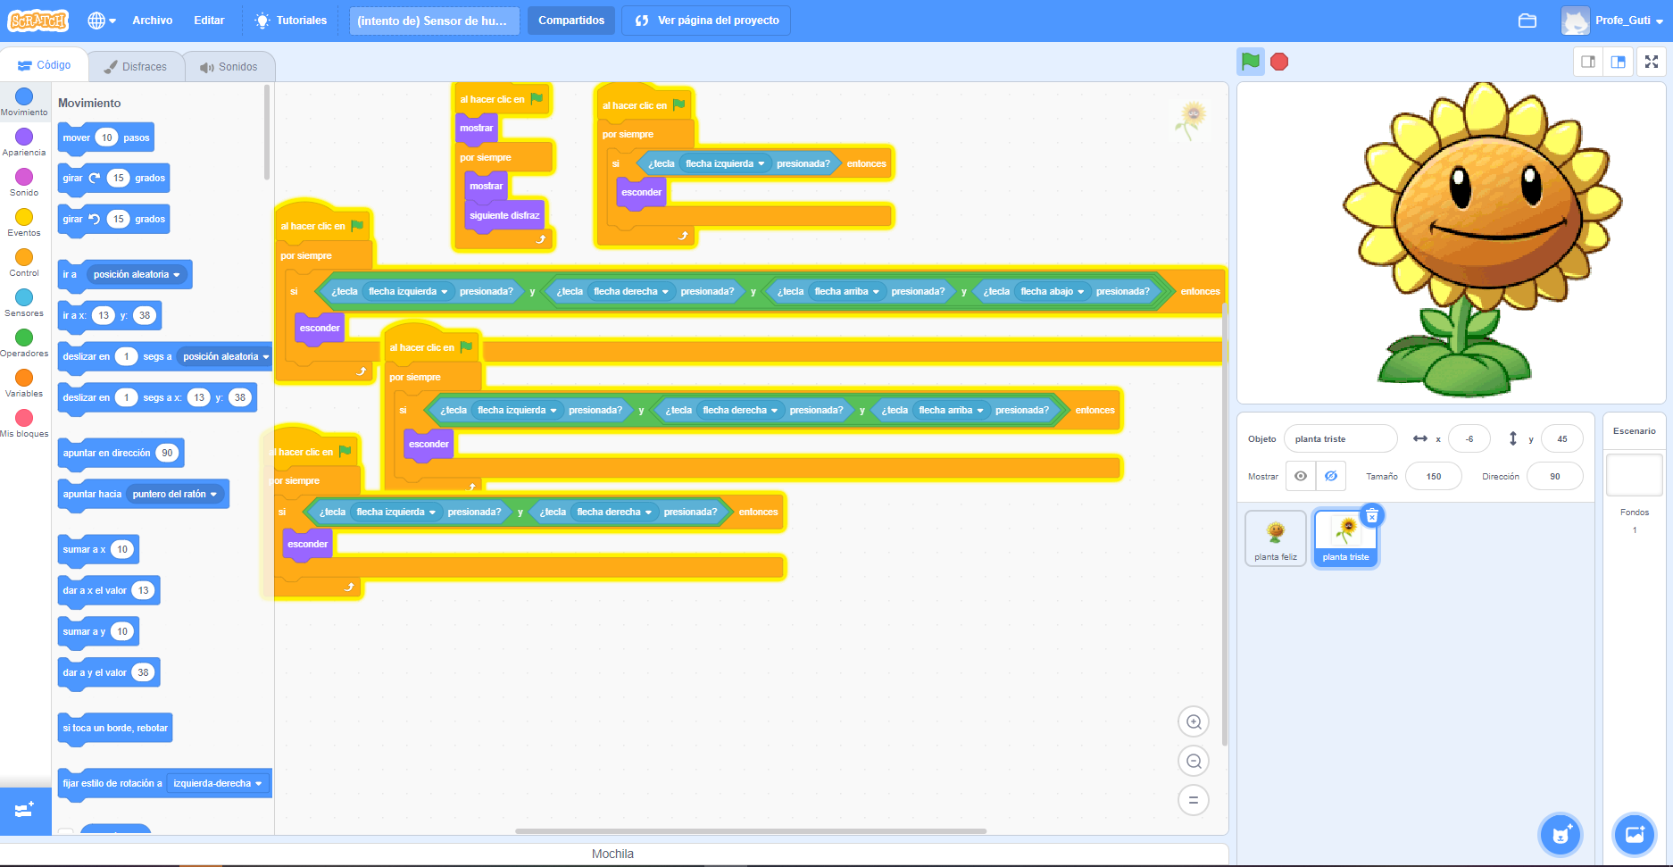Open the Profe_Guti account menu
Image resolution: width=1673 pixels, height=867 pixels.
click(1613, 21)
